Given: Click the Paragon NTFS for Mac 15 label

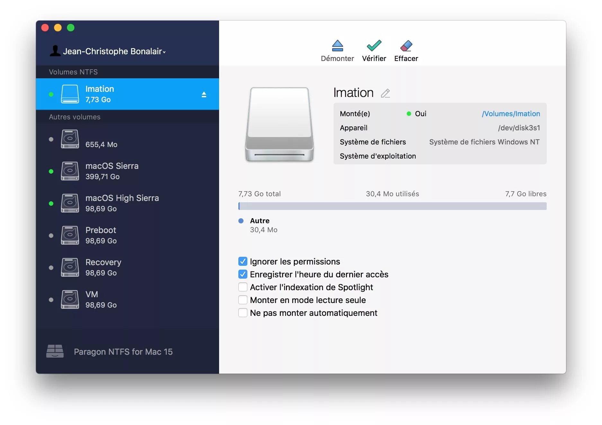Looking at the screenshot, I should [123, 352].
